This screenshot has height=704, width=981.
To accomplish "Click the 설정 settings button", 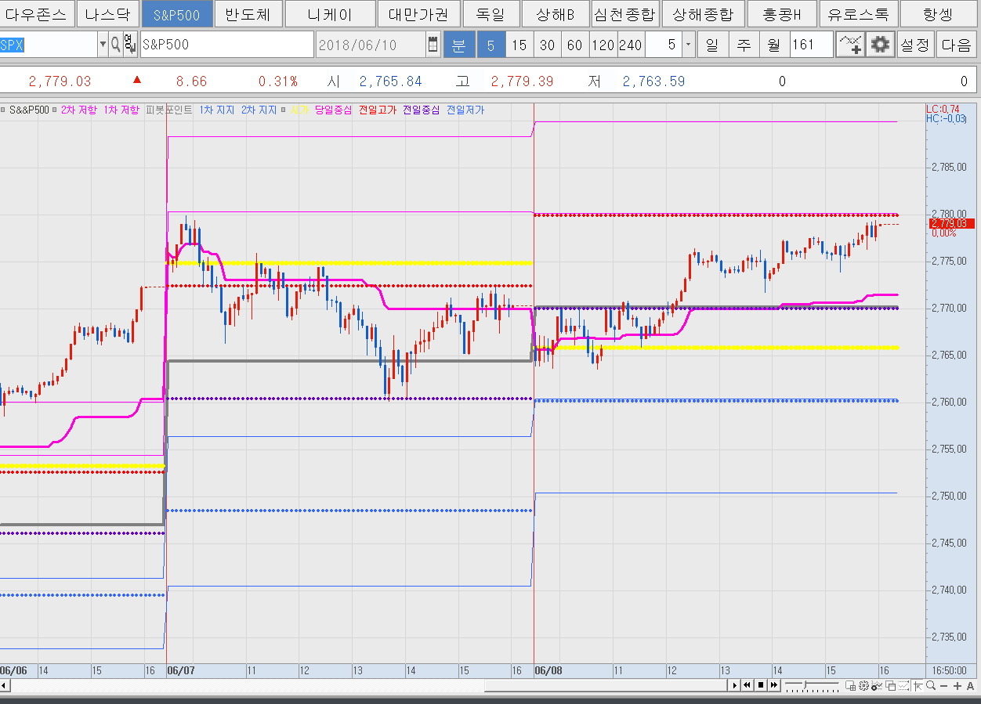I will 914,45.
